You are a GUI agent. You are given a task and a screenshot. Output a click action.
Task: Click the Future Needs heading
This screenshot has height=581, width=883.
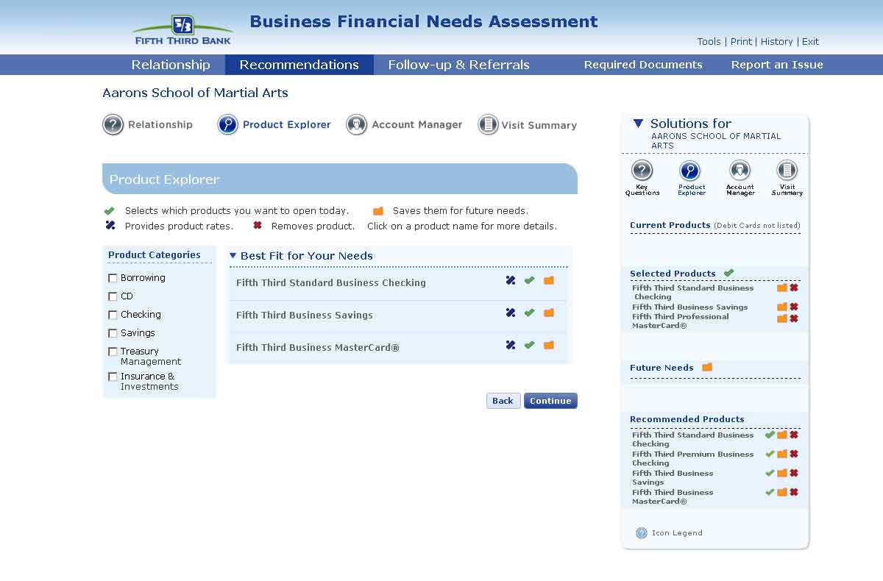point(662,368)
